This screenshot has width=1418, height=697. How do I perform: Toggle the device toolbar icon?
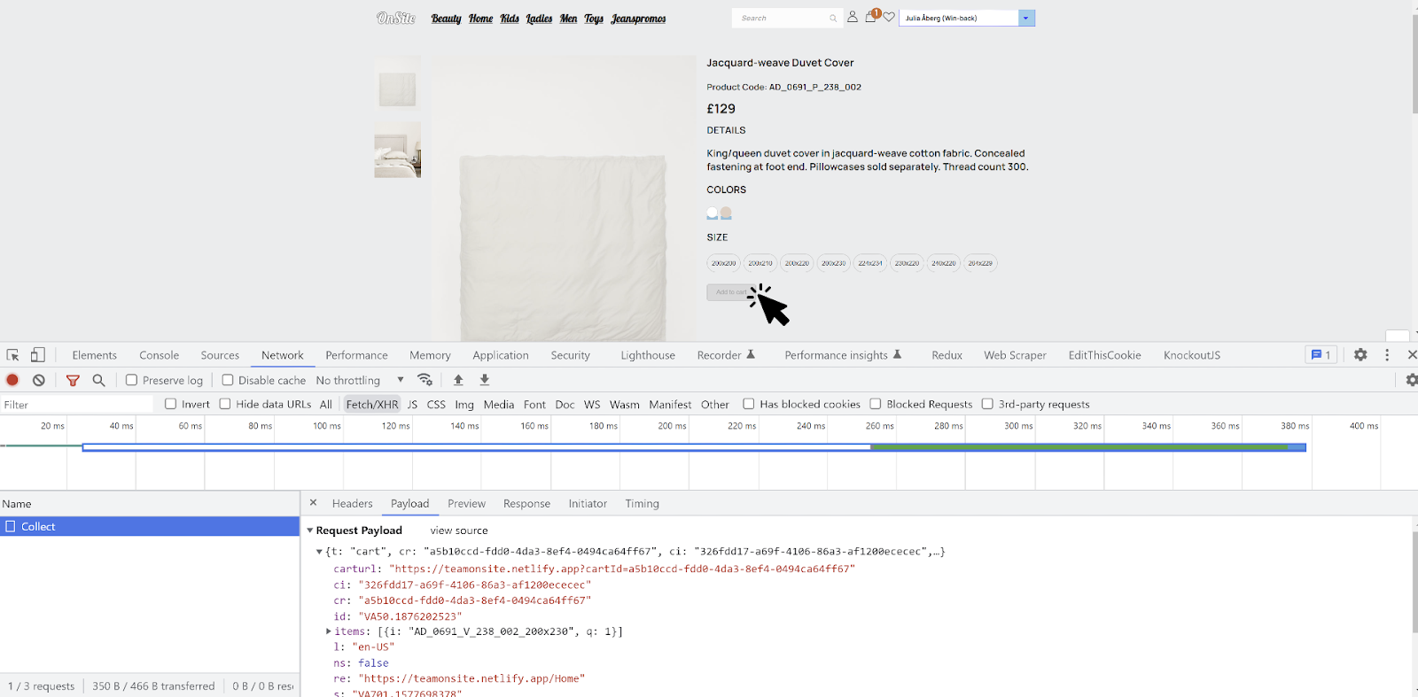tap(38, 355)
